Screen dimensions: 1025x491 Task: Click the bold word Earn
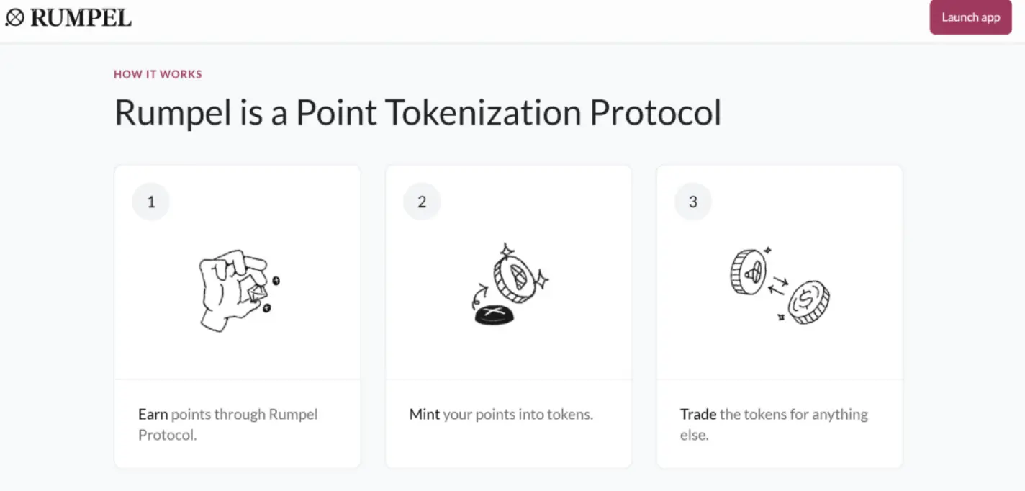coord(153,415)
